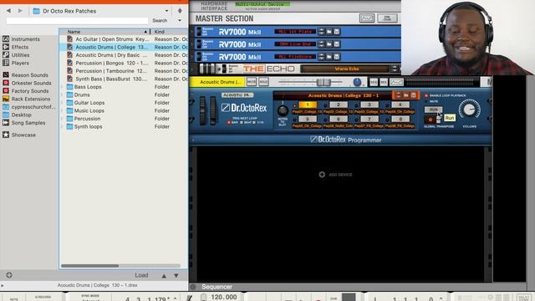Set Trig Next Loop to Bar
Screen dimensions: 535x301
(x=229, y=122)
